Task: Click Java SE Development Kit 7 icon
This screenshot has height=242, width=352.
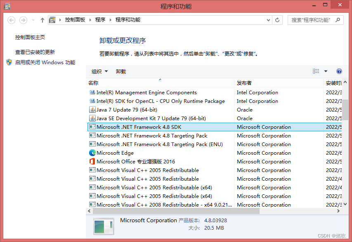Action: coord(92,118)
